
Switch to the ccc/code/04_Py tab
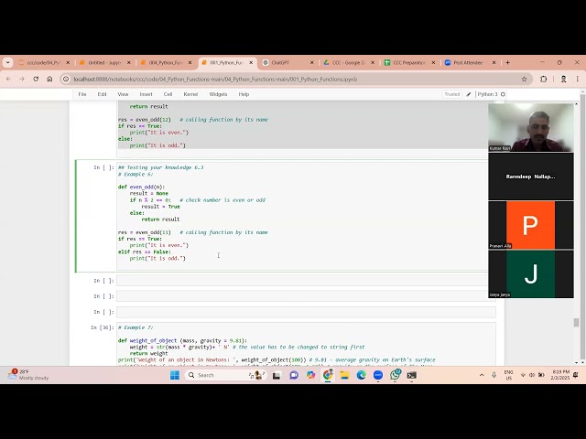coord(44,63)
